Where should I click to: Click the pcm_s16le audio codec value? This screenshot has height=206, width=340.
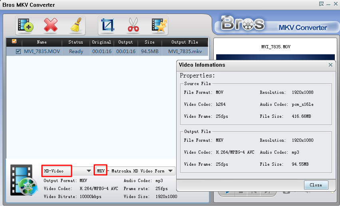(x=303, y=105)
